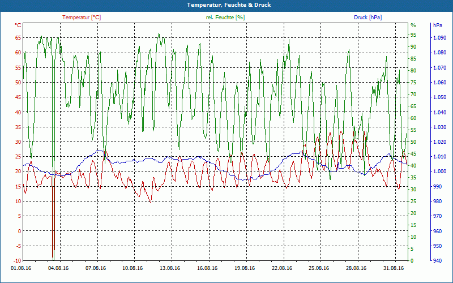Click the date label "07.08.16"
Viewport: 453px width, 283px height.
click(96, 268)
